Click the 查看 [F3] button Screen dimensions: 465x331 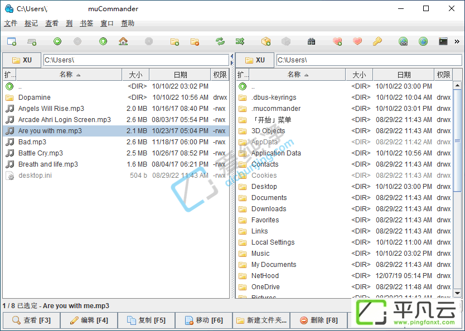click(31, 320)
